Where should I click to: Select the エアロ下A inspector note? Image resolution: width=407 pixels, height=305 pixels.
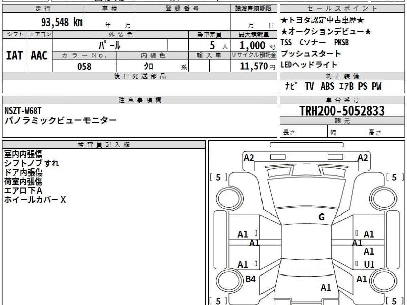pyautogui.click(x=23, y=190)
